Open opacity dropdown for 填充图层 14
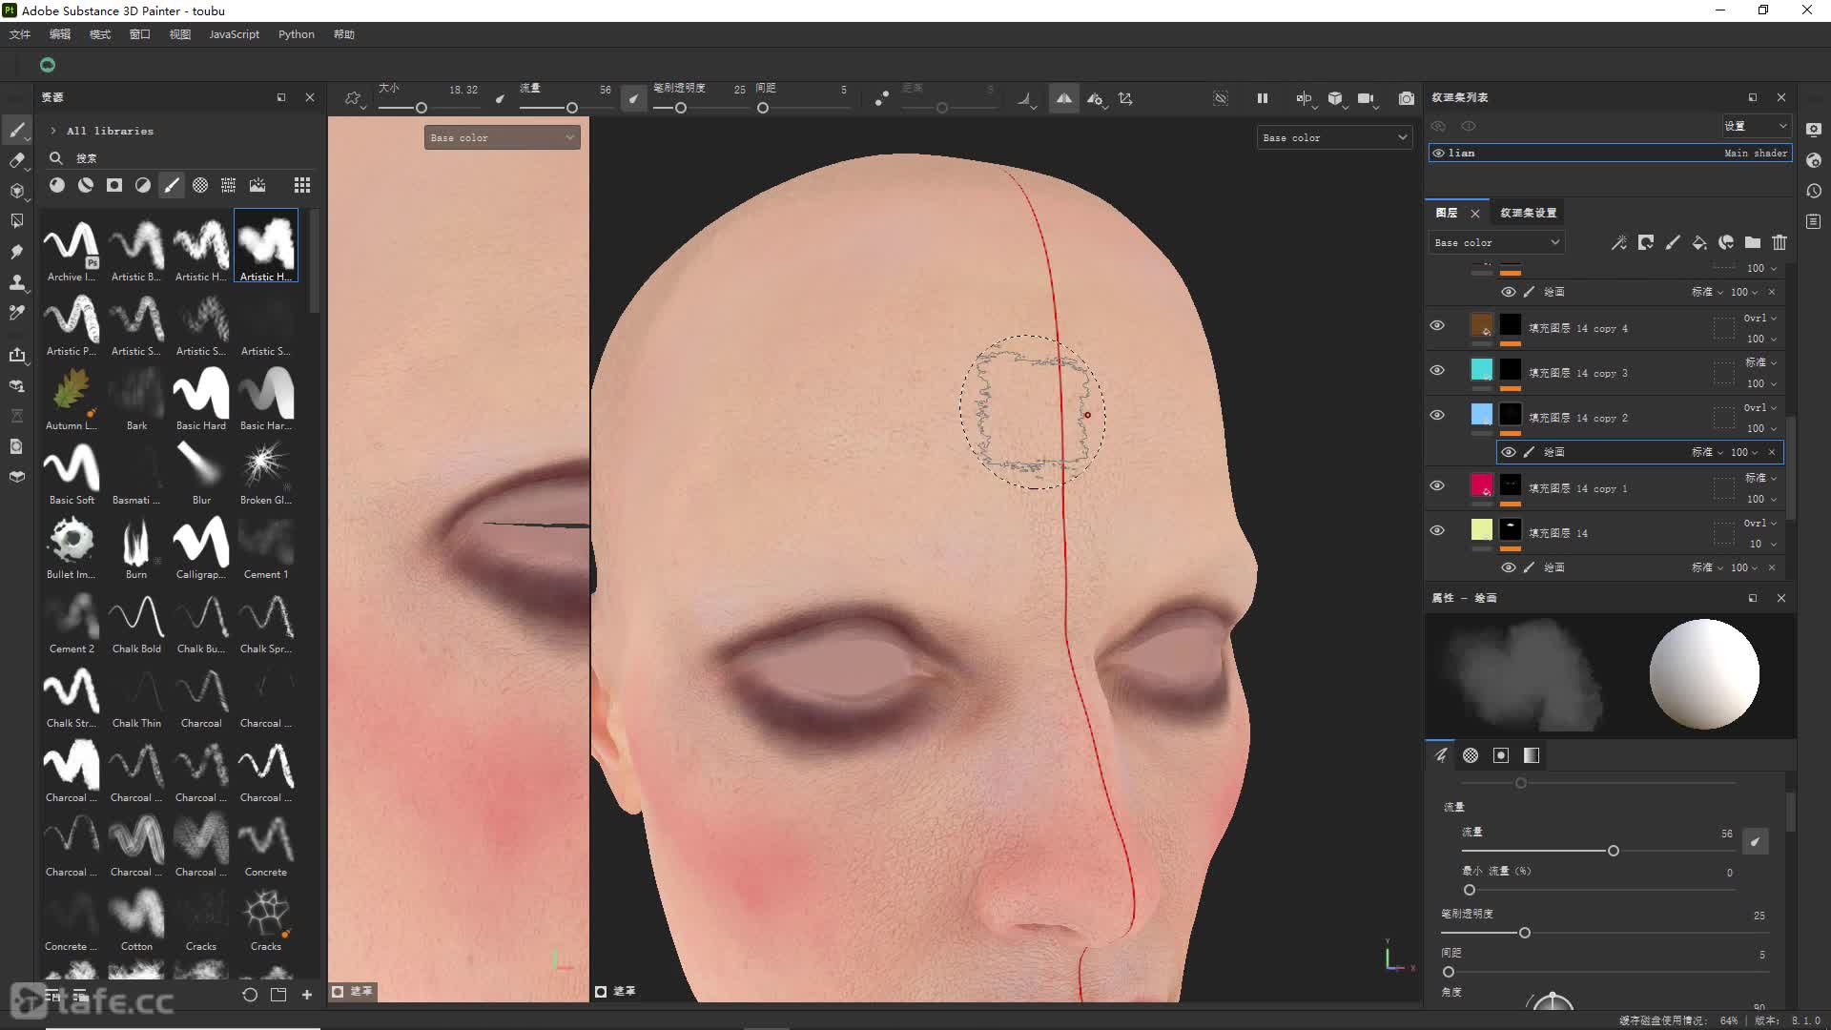Screen dimensions: 1831x1030 pos(1761,544)
